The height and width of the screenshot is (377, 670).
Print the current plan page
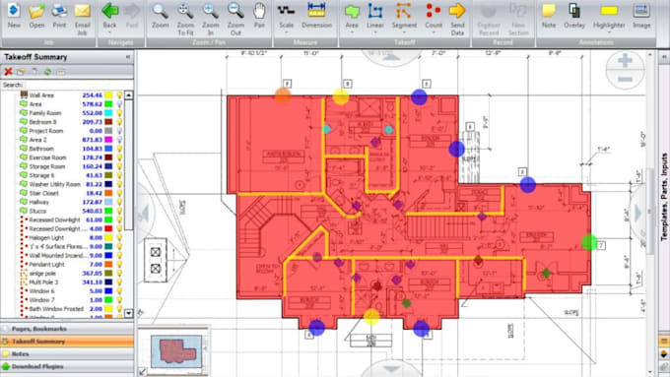[x=59, y=16]
